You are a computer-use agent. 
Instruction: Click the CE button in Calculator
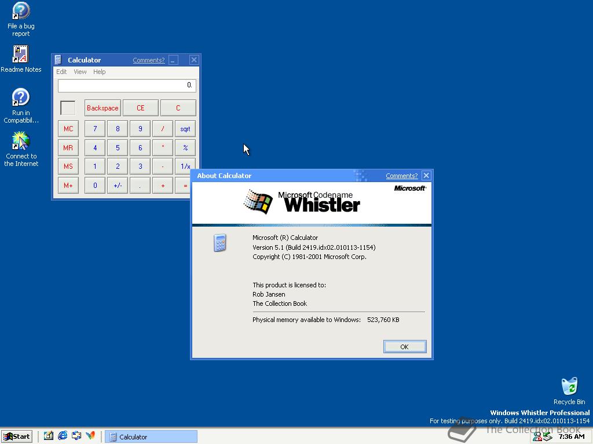click(140, 108)
